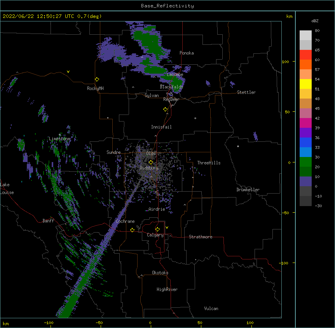This screenshot has width=335, height=328.
Task: Click the Okotoks label
Action: click(160, 273)
